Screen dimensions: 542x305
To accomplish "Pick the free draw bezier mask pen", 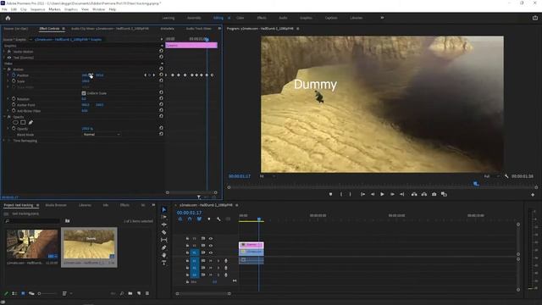I will click(30, 122).
